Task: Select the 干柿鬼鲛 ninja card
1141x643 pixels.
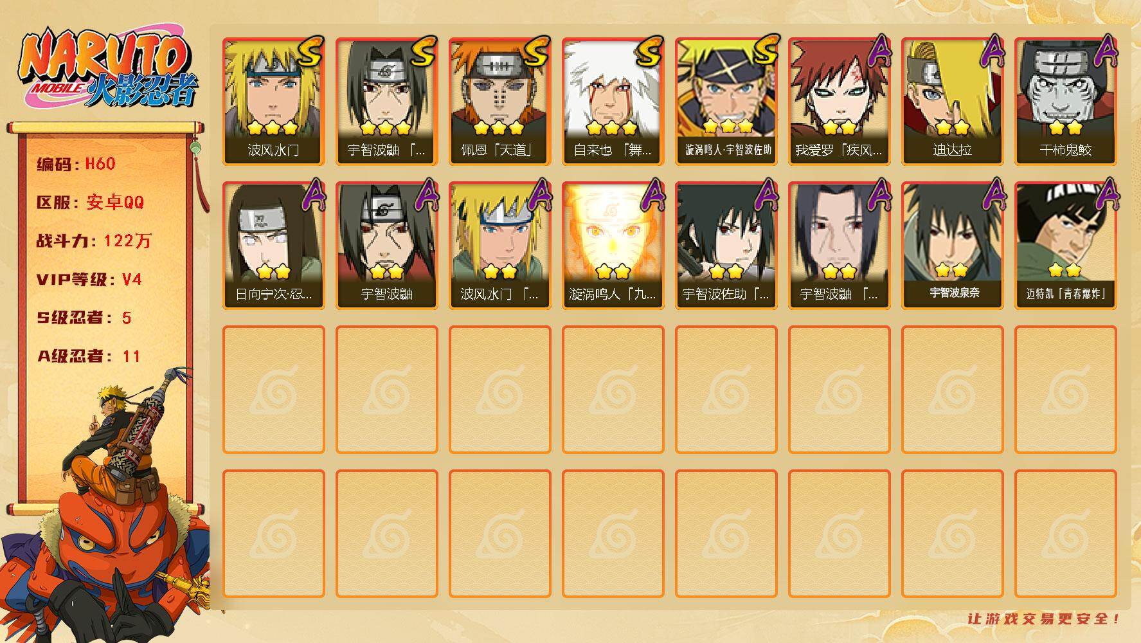Action: [x=1065, y=102]
